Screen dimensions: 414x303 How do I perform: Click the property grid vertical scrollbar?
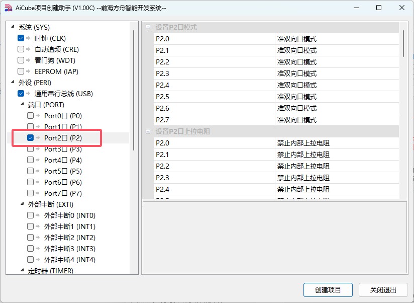pyautogui.click(x=403, y=43)
